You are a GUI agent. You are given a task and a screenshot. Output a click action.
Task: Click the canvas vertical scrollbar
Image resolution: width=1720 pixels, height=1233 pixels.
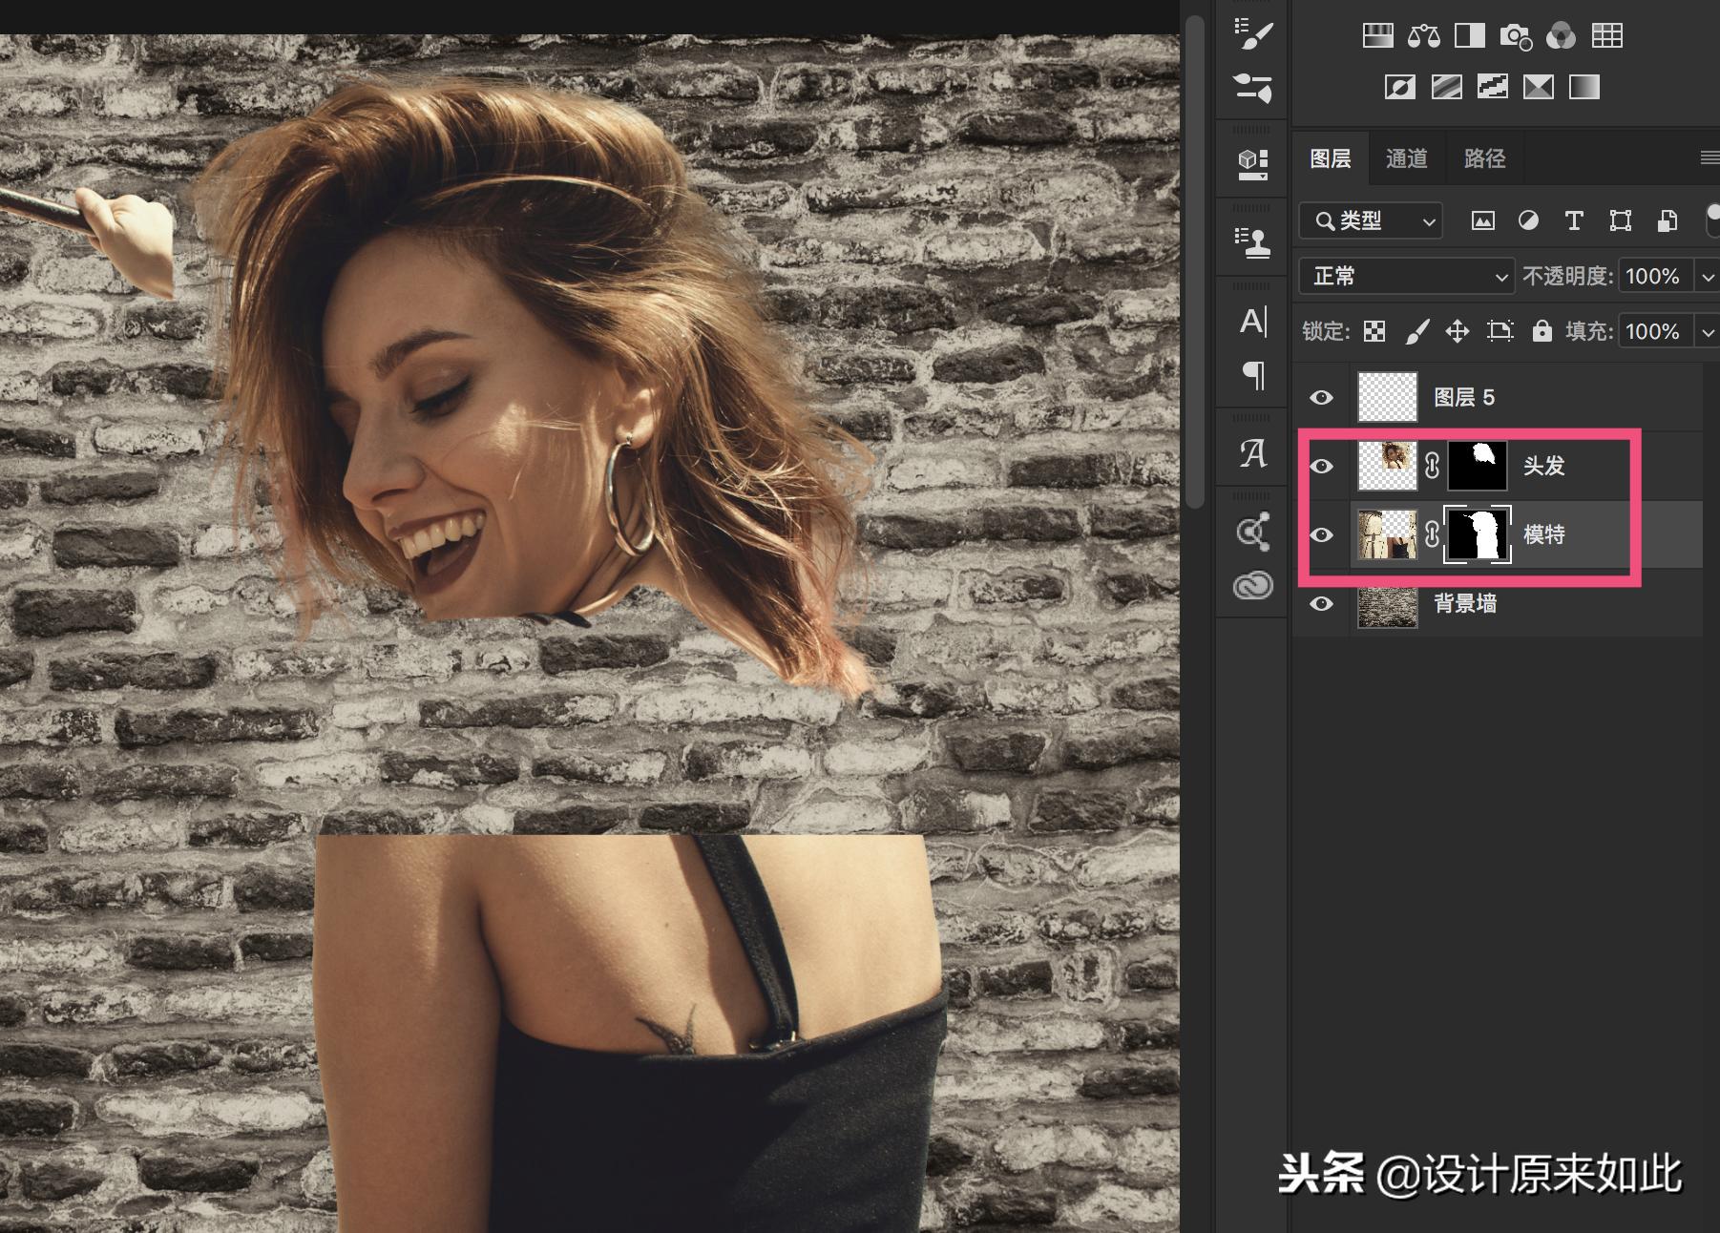[1194, 258]
